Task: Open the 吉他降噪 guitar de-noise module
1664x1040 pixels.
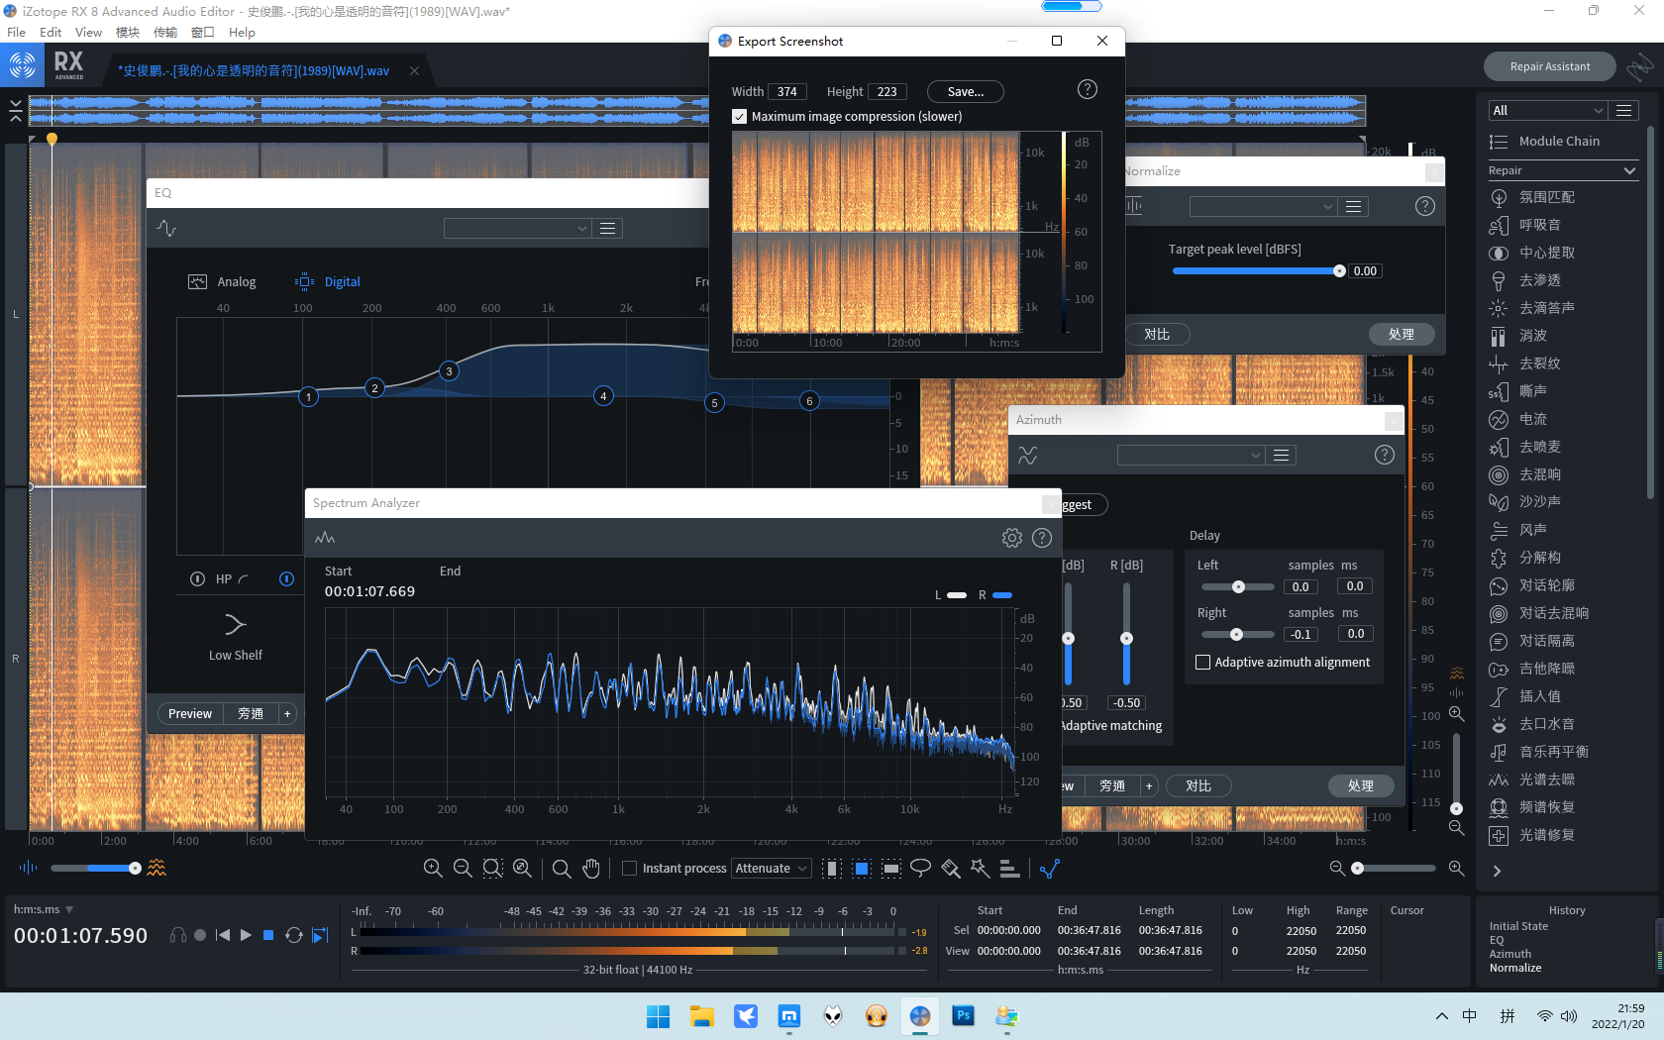Action: (1545, 669)
